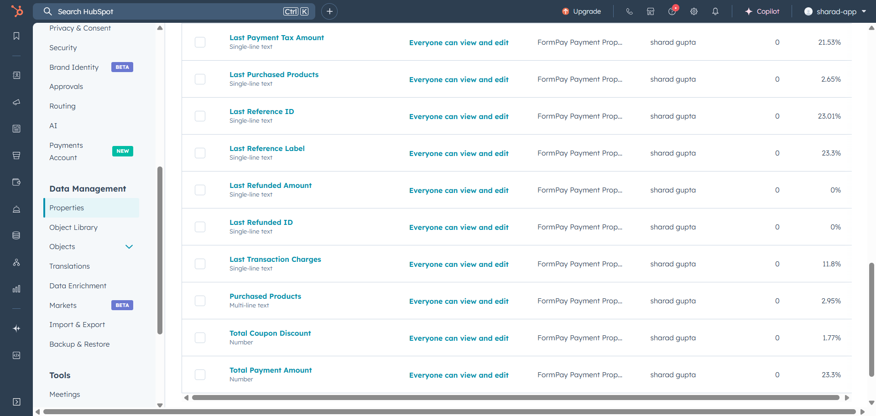Open Breeze AI sparkle icon in rail

point(16,328)
